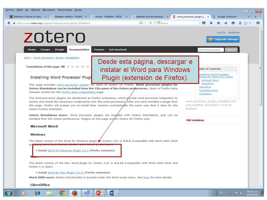Click the reload page icon in address bar
Image resolution: width=267 pixels, height=200 pixels.
click(150, 23)
